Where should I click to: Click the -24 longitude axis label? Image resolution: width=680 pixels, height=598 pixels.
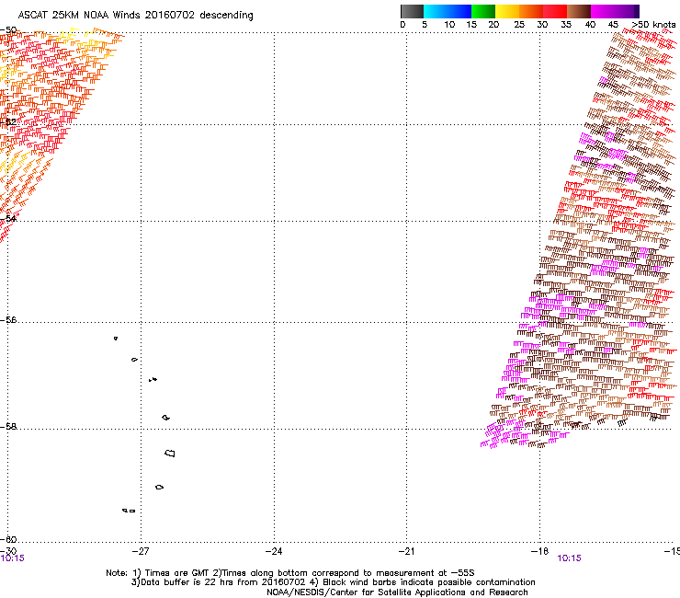pos(274,551)
